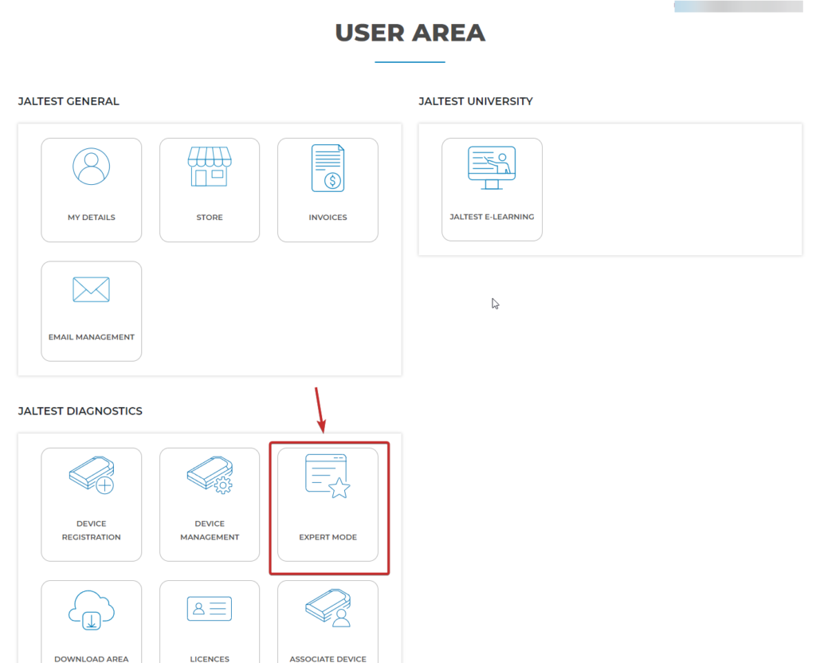The image size is (816, 663).
Task: Click the Associate Device icon with person
Action: point(328,608)
